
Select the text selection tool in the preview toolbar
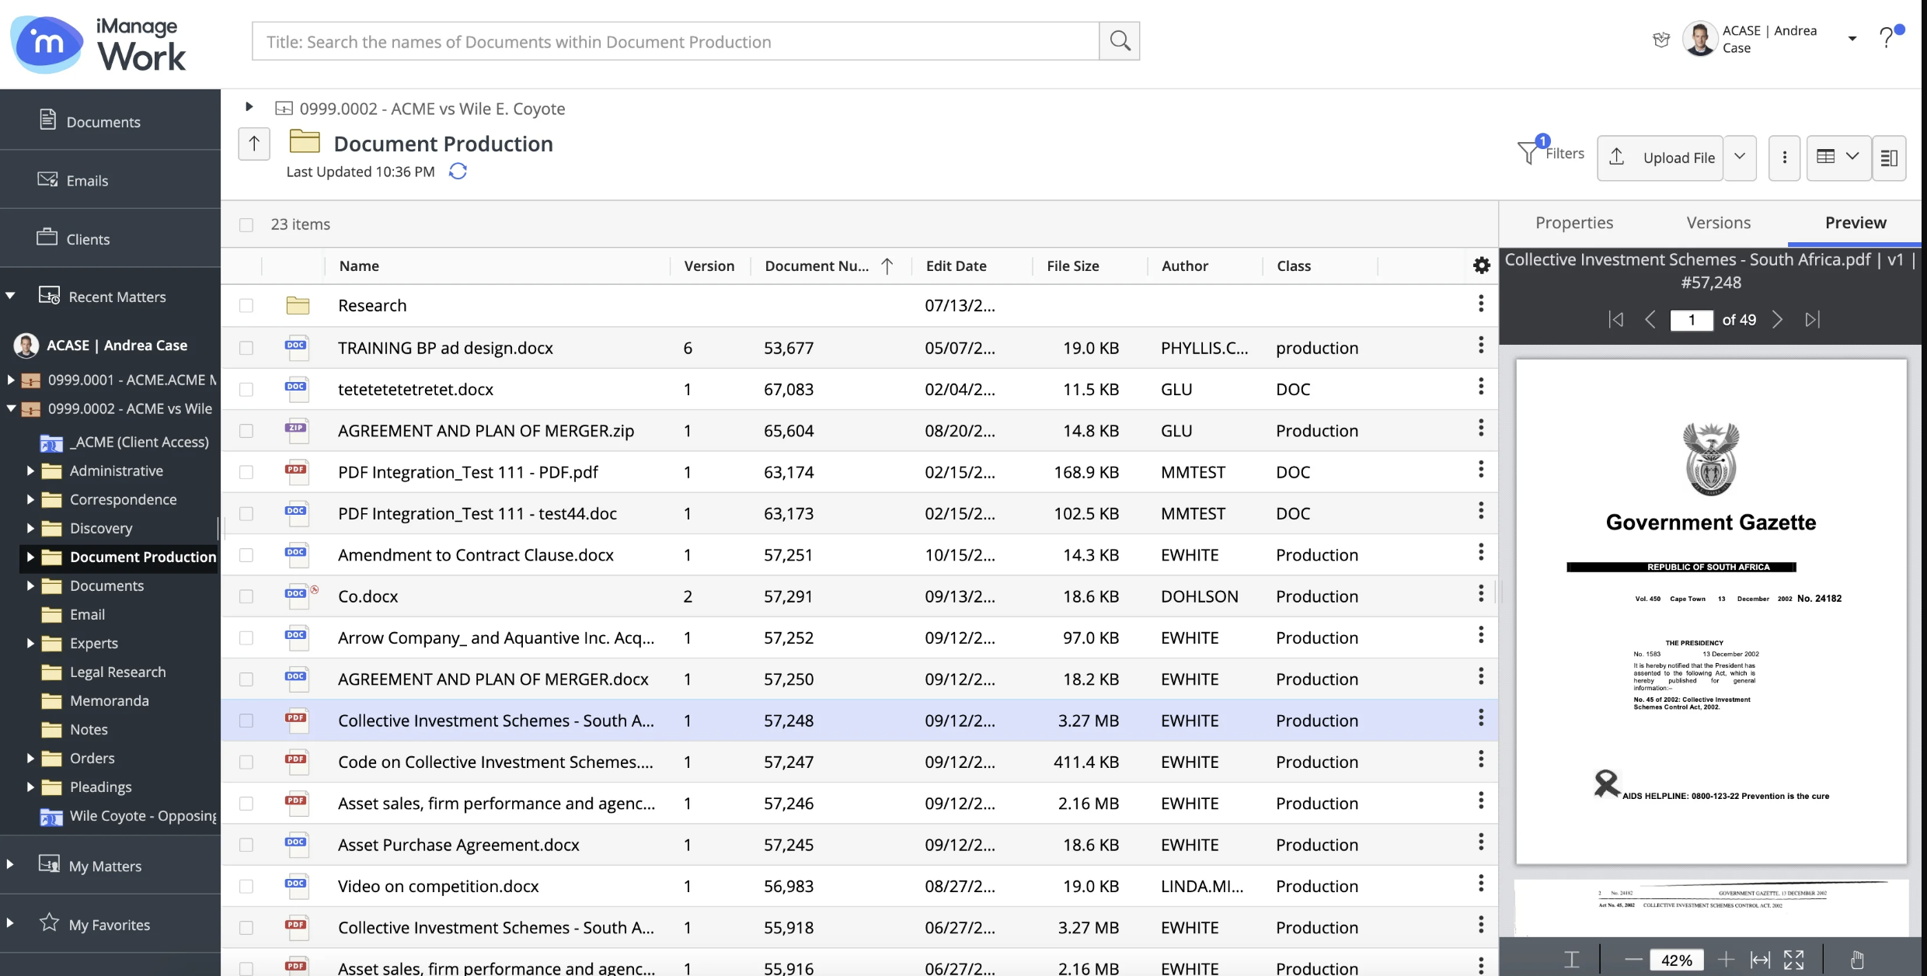point(1572,960)
